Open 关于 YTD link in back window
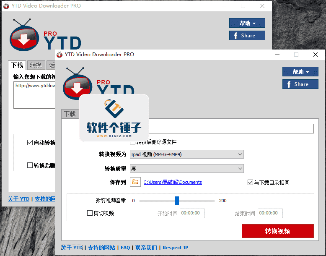The width and height of the screenshot is (326, 256). point(18,199)
